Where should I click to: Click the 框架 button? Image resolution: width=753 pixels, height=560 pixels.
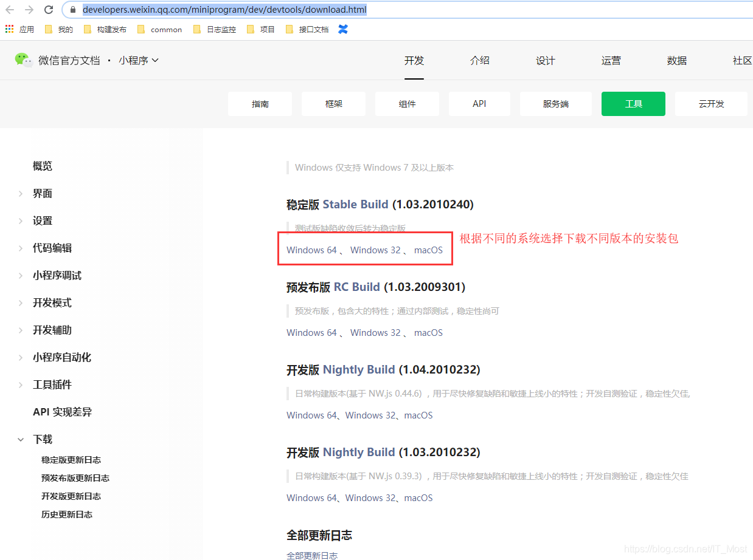pyautogui.click(x=333, y=104)
